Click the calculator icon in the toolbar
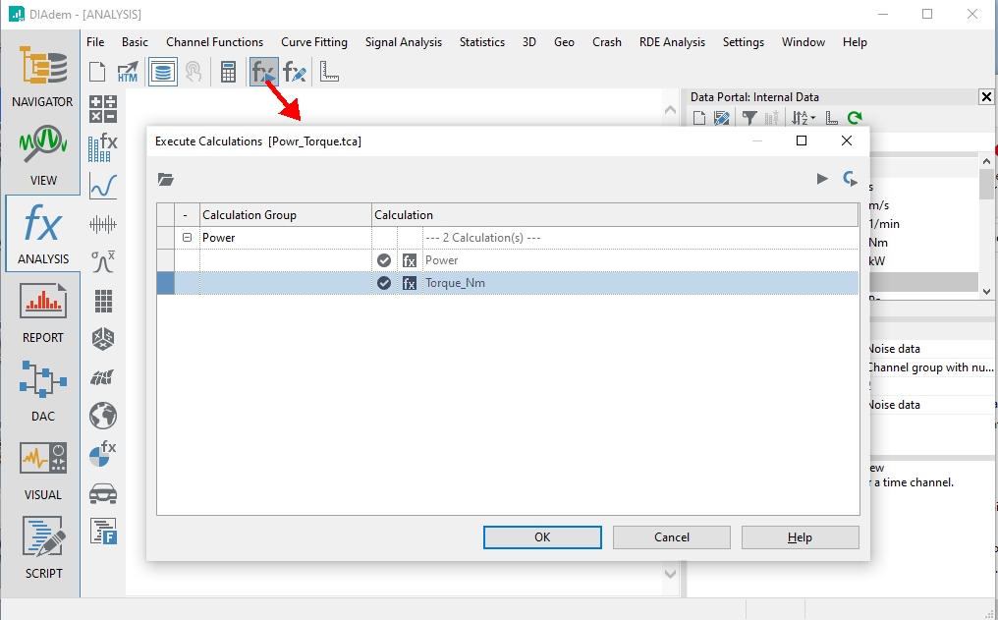The height and width of the screenshot is (620, 998). click(228, 72)
